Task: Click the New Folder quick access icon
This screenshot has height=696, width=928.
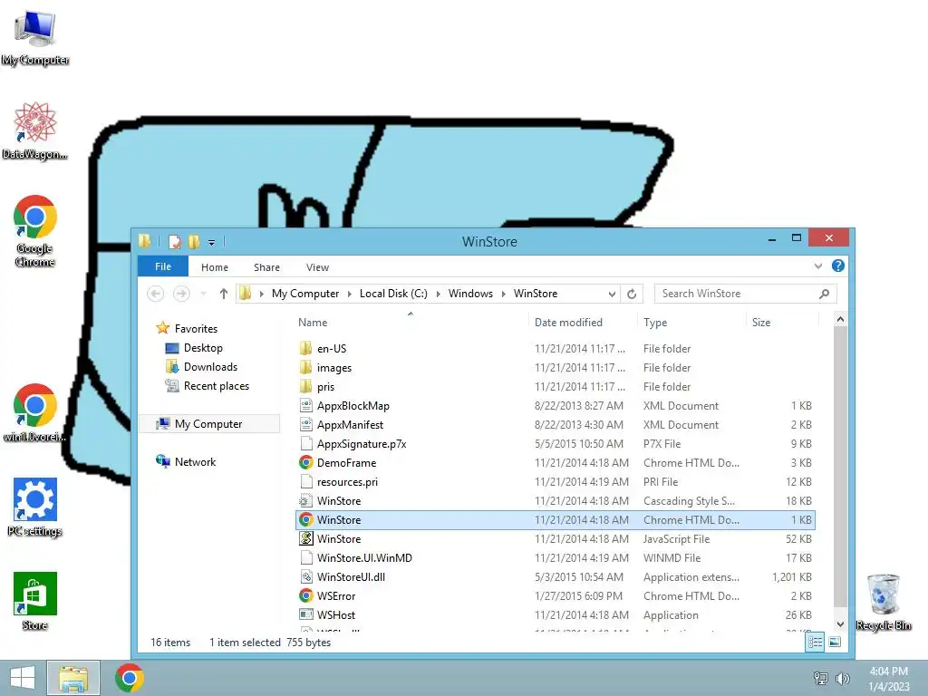Action: point(194,241)
